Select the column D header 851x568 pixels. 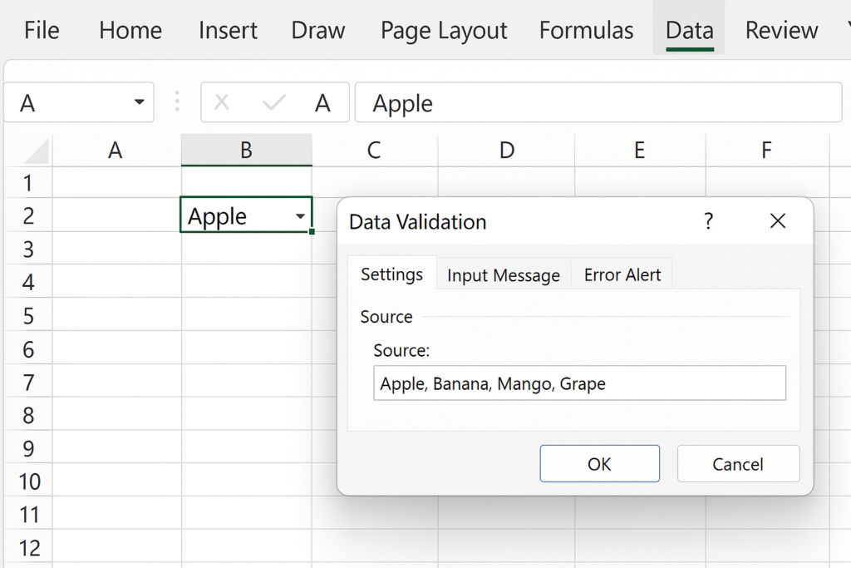click(x=506, y=151)
